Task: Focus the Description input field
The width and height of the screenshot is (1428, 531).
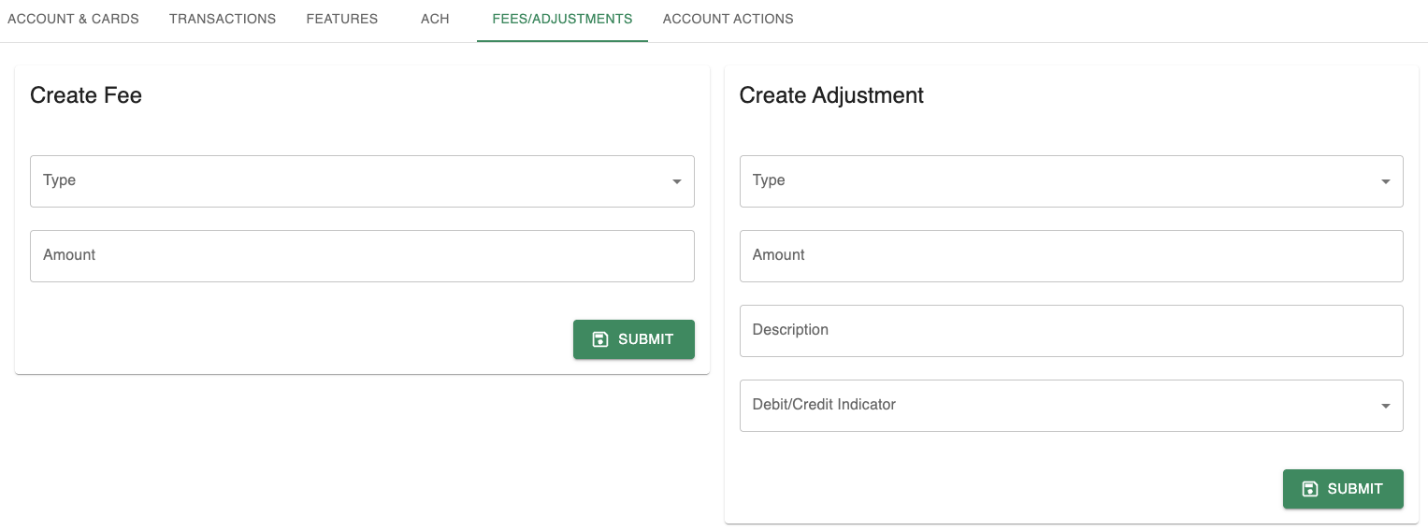Action: [1070, 331]
